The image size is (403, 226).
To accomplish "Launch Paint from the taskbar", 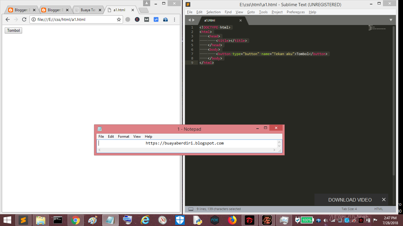I will (x=93, y=220).
